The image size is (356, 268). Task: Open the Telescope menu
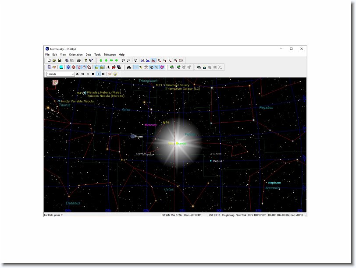click(110, 55)
